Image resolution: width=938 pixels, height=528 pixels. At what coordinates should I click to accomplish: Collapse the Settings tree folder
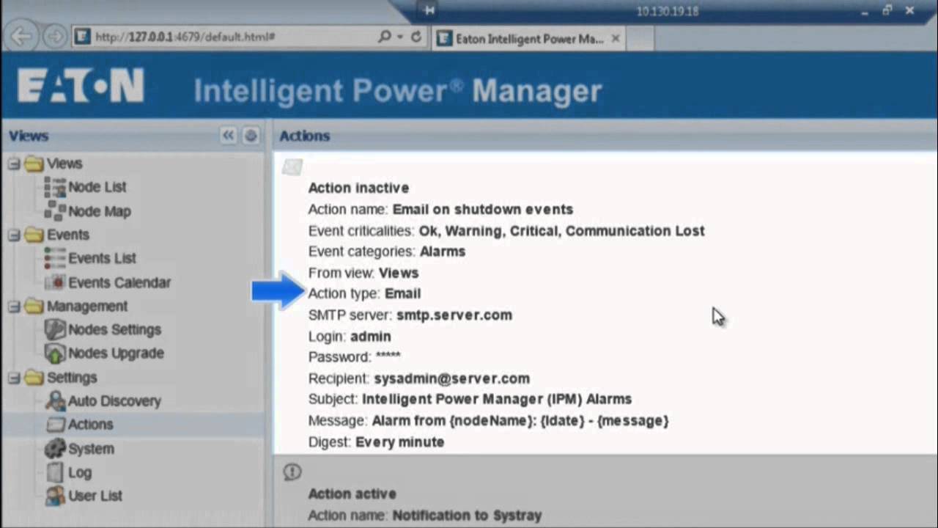tap(14, 378)
